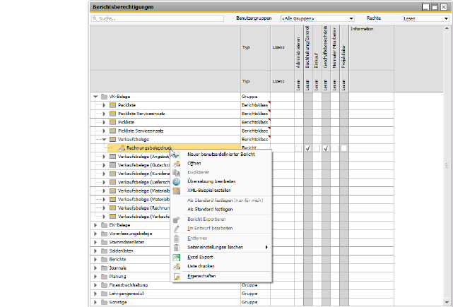Uncheck Geschäftsbereichsleiter read checkbox for Rechnungsbelegdruck
This screenshot has height=307, width=453.
326,148
